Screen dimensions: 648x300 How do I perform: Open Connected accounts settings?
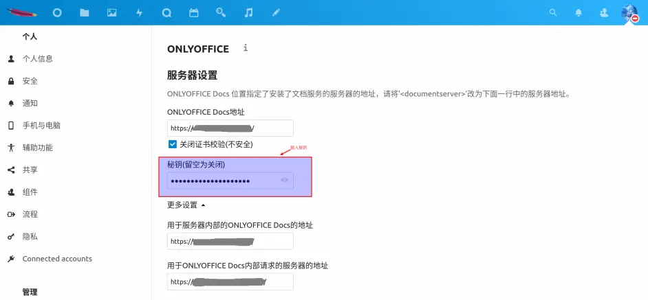[57, 259]
